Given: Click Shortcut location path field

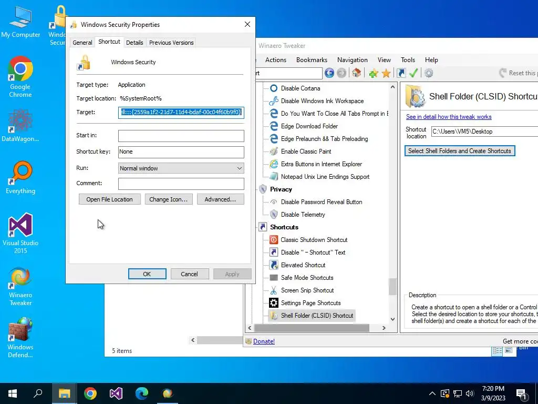Looking at the screenshot, I should (x=484, y=132).
